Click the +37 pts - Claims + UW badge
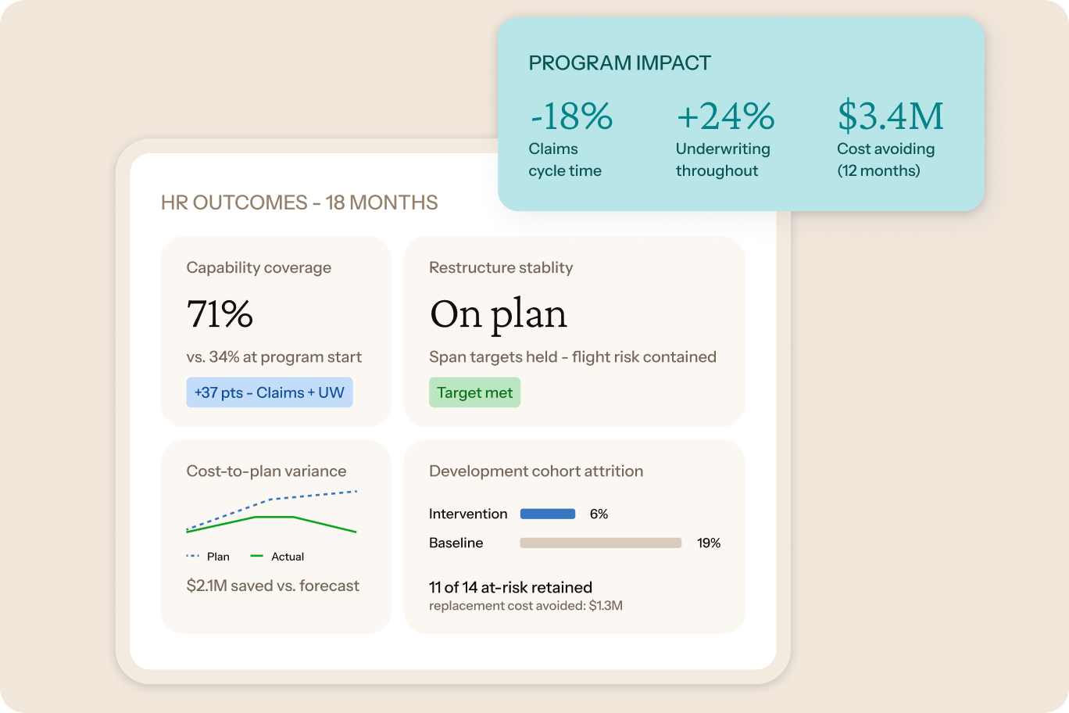 pos(270,392)
